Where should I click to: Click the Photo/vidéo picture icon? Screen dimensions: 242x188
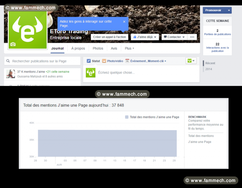[104, 61]
